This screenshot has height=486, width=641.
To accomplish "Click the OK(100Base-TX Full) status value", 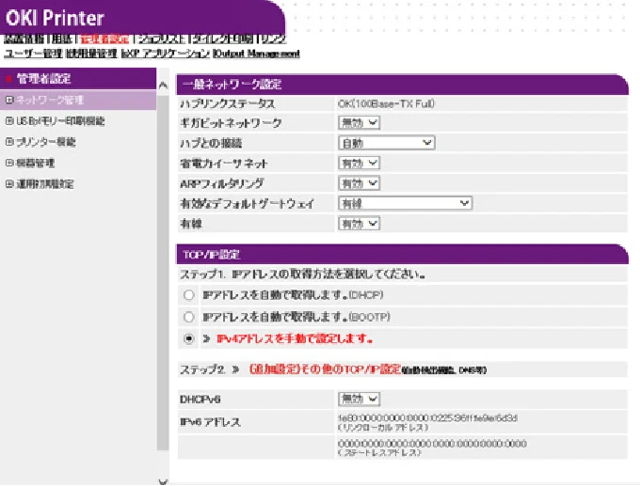I will click(386, 103).
